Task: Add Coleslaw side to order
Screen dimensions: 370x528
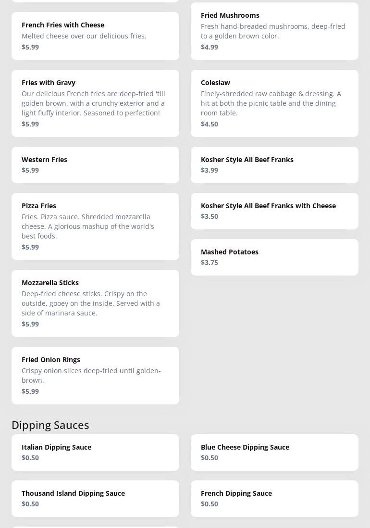Action: click(x=274, y=103)
